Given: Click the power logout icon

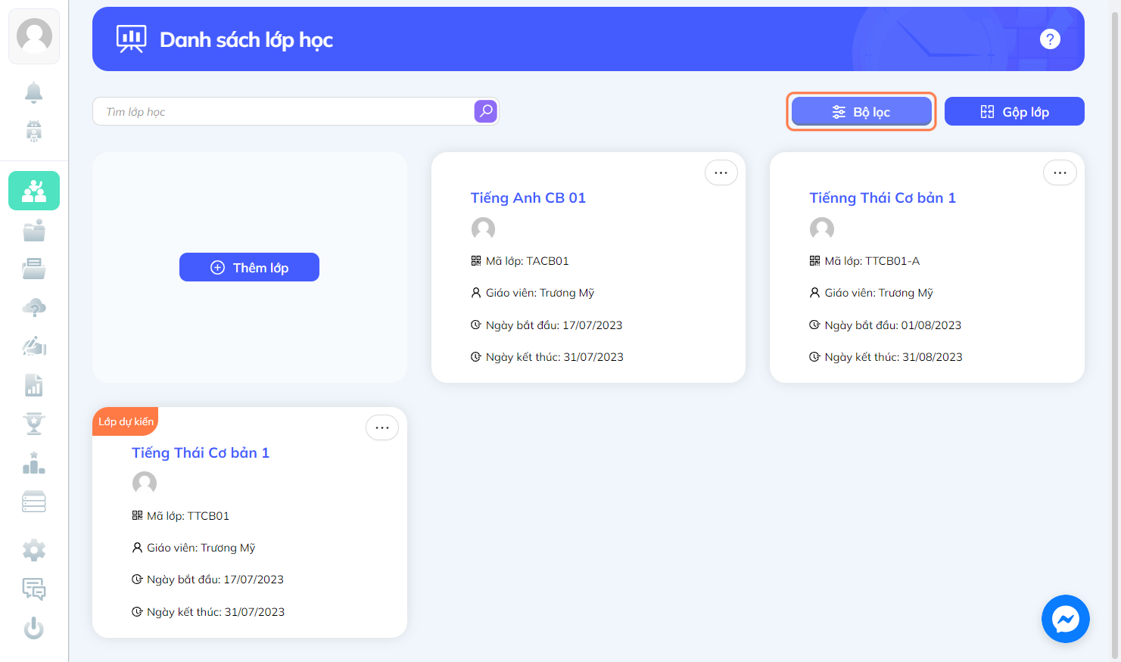Looking at the screenshot, I should click(34, 628).
